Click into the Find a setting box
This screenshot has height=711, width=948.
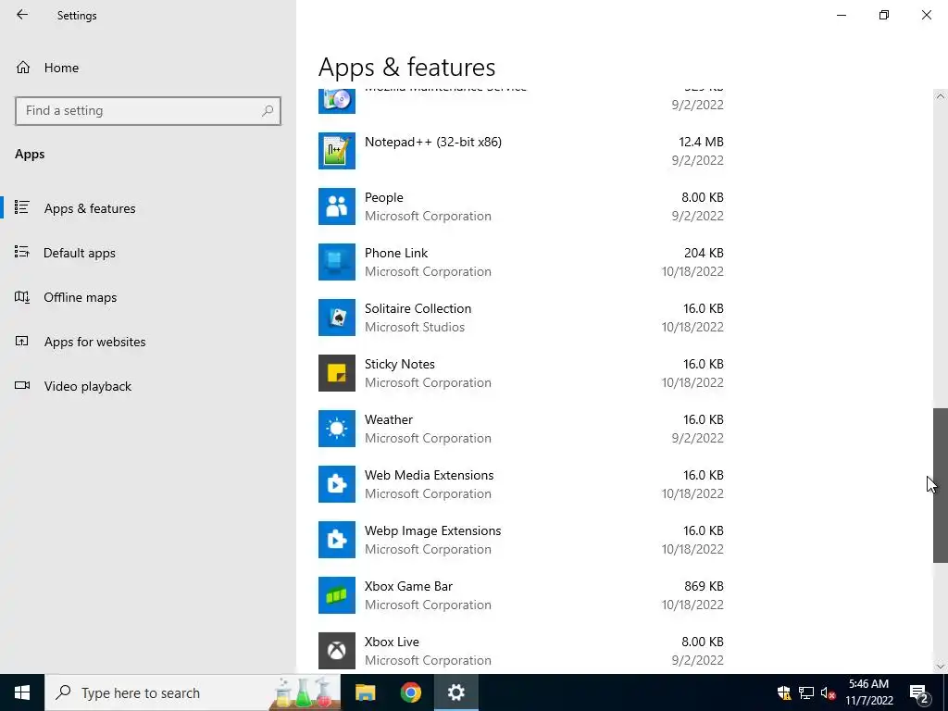click(x=148, y=111)
